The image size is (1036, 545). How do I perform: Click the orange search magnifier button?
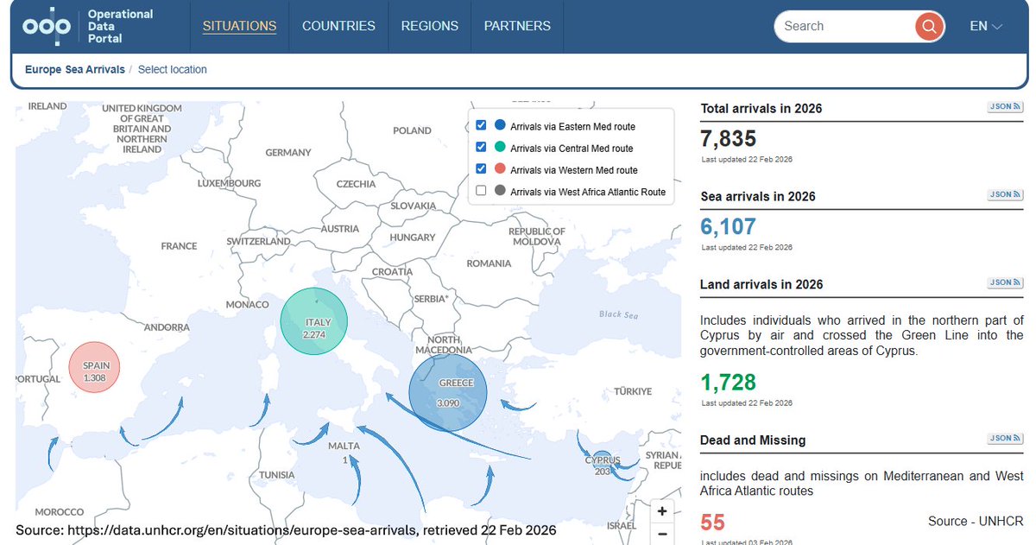click(929, 26)
